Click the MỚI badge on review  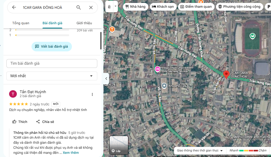56,104
